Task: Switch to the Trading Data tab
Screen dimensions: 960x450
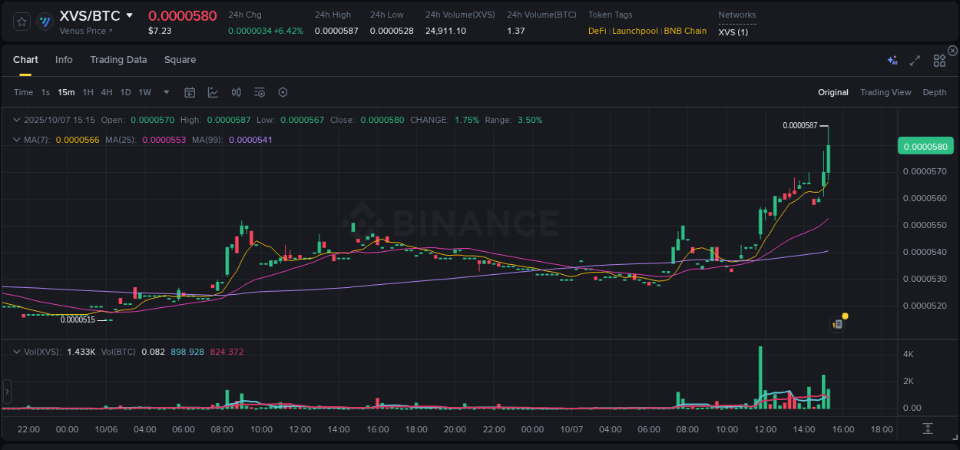Action: pyautogui.click(x=118, y=59)
